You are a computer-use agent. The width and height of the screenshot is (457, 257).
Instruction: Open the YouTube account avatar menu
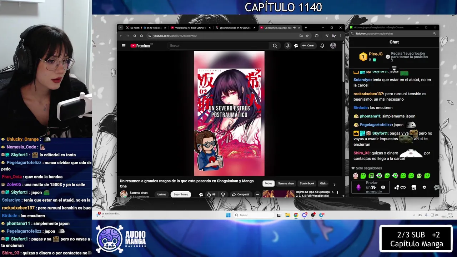(333, 46)
